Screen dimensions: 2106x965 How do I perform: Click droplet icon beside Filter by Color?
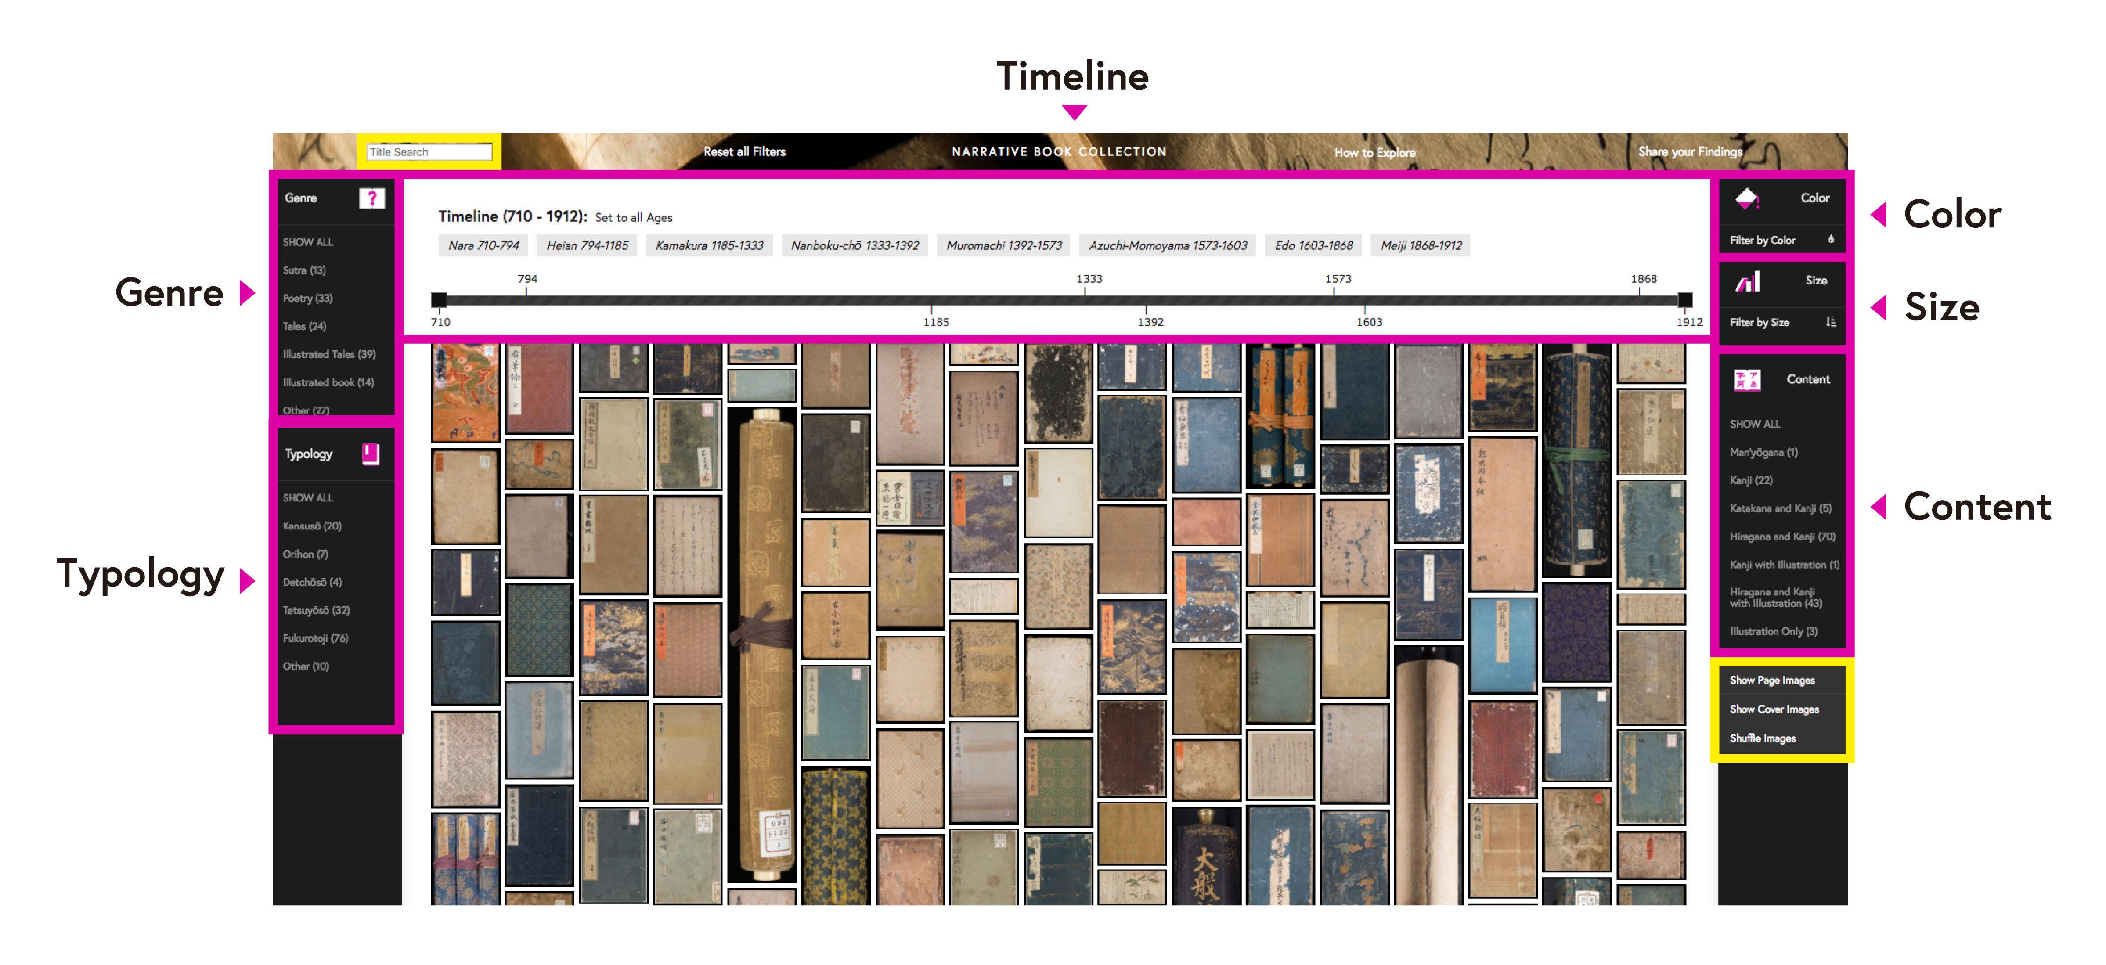(1831, 240)
